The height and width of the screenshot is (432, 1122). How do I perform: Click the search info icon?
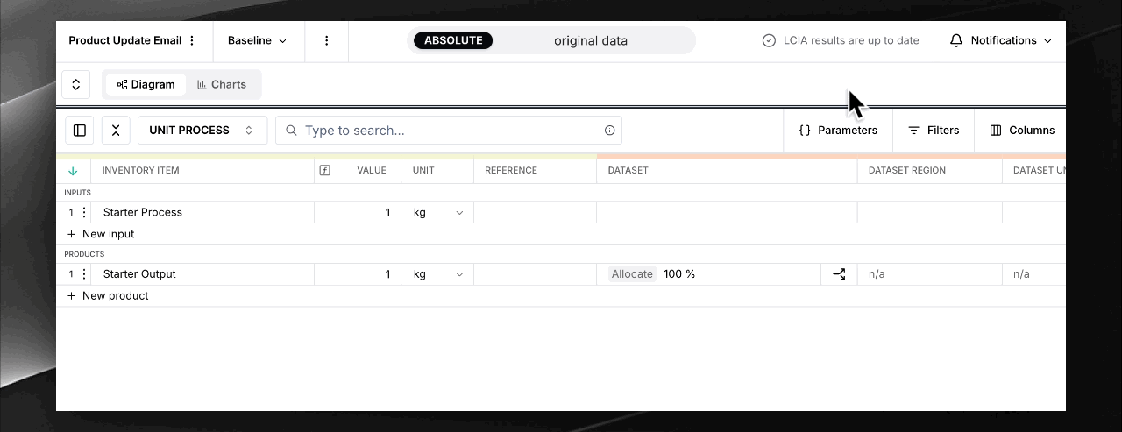[x=609, y=131]
